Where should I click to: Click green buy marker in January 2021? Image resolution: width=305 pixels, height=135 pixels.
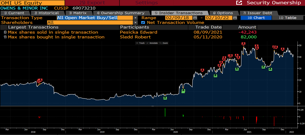(215, 76)
